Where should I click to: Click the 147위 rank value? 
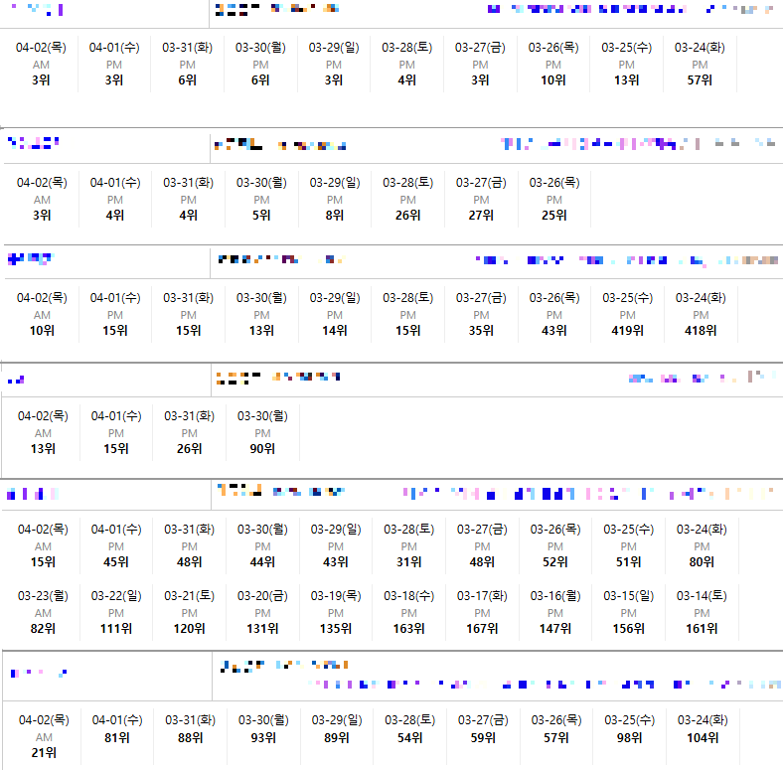pyautogui.click(x=555, y=629)
